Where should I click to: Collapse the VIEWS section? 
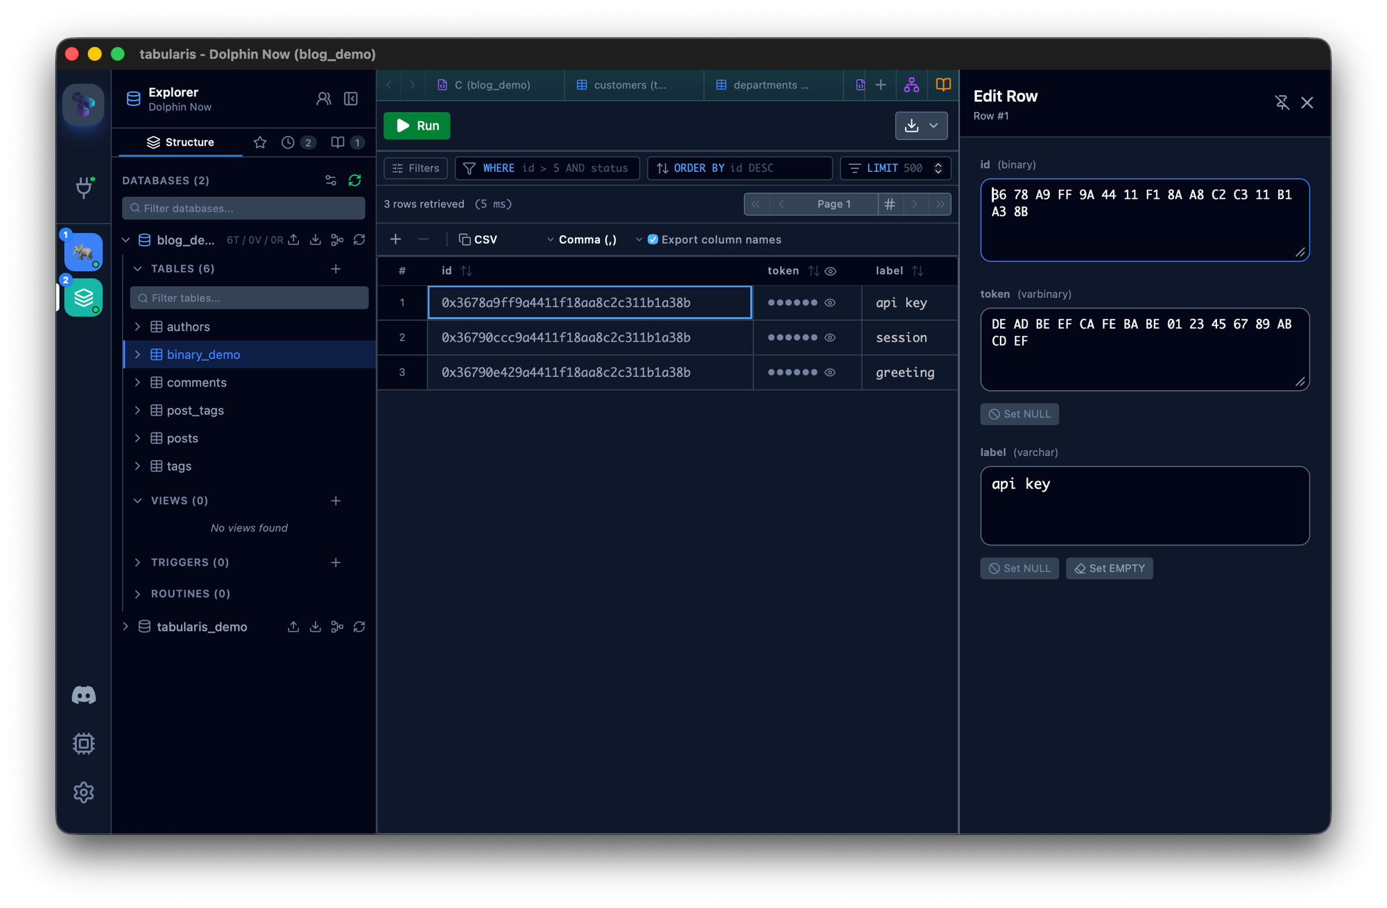click(137, 500)
